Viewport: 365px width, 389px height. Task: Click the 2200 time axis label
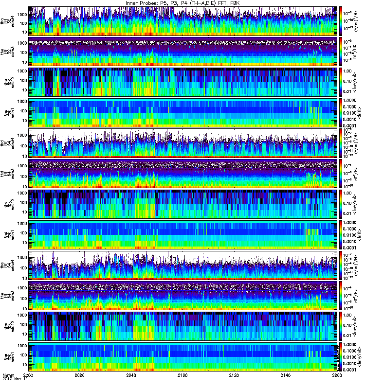point(337,375)
